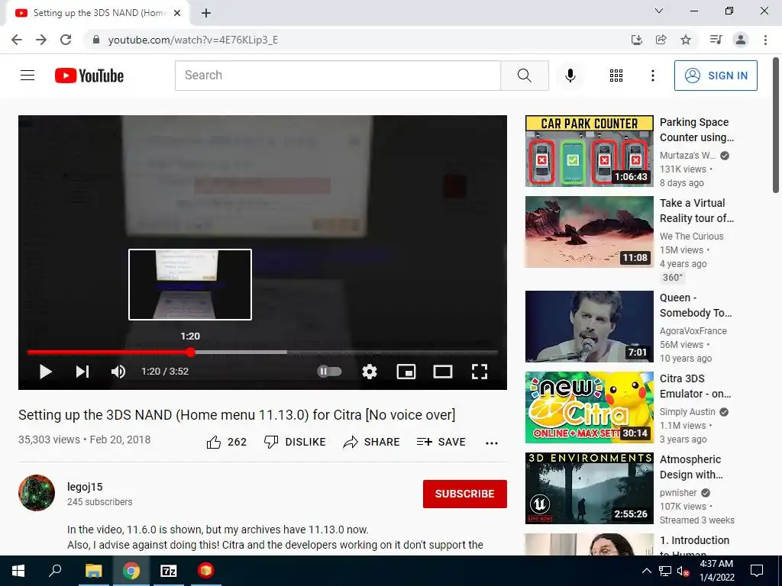Open the YouTube hamburger guide menu
This screenshot has width=782, height=586.
click(27, 76)
